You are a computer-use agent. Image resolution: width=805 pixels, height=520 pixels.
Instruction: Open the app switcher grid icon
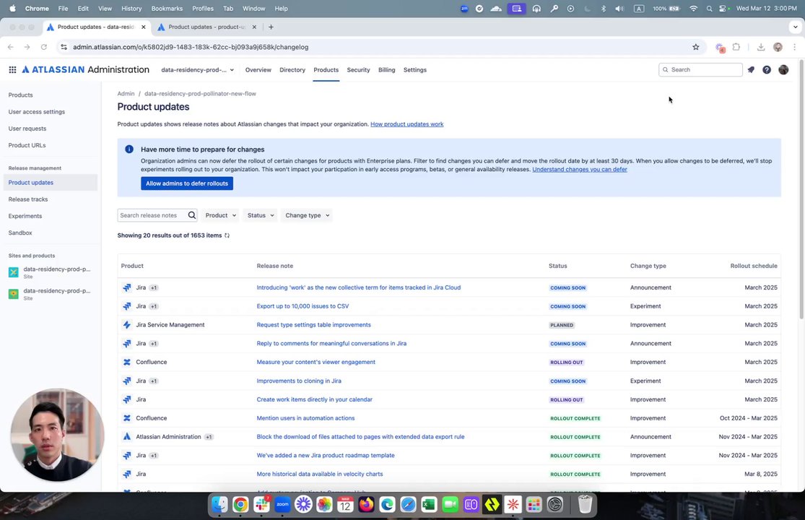coord(12,70)
